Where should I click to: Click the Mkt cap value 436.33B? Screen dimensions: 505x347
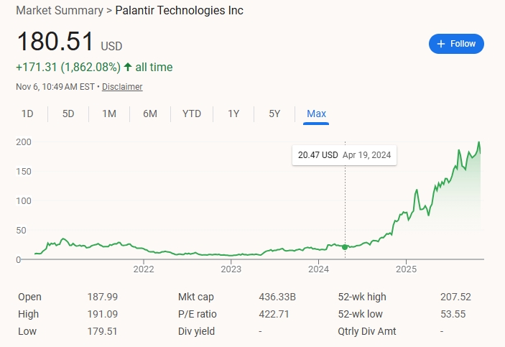[x=276, y=297]
